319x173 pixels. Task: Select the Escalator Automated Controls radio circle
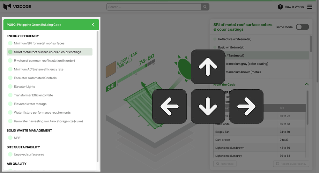pos(10,78)
